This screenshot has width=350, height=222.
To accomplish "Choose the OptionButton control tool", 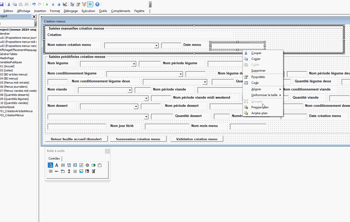I will tap(87, 165).
